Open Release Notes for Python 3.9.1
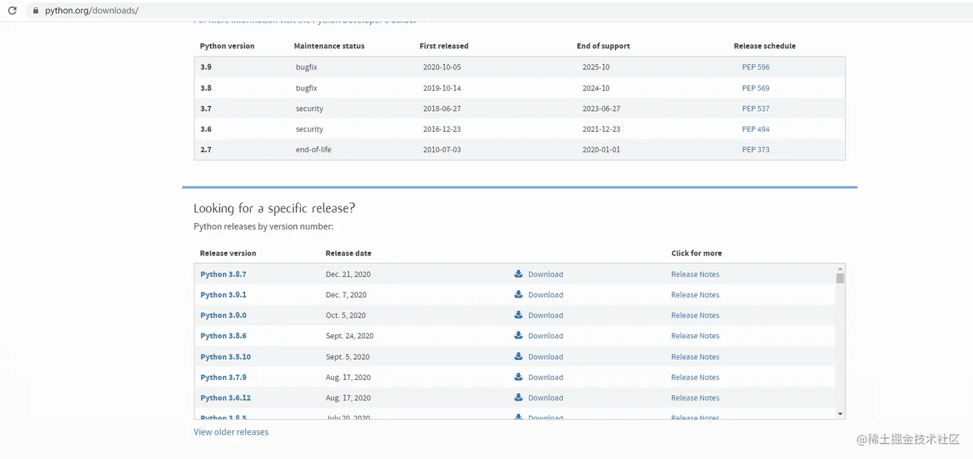The width and height of the screenshot is (973, 459). pos(695,294)
